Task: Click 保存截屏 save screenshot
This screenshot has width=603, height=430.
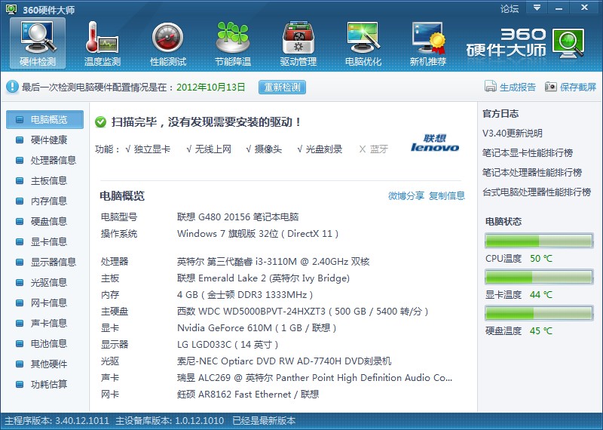Action: (571, 87)
